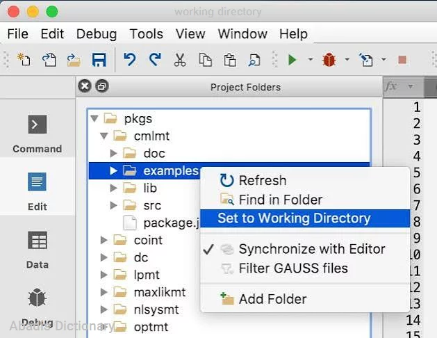This screenshot has width=437, height=338.
Task: Switch to the Command page
Action: (38, 134)
